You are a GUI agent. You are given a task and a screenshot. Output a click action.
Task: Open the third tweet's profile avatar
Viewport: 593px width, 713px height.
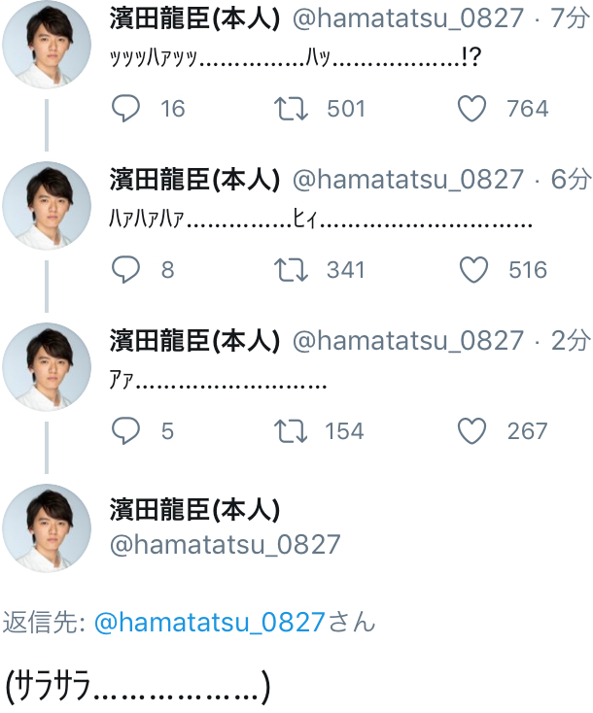coord(46,367)
